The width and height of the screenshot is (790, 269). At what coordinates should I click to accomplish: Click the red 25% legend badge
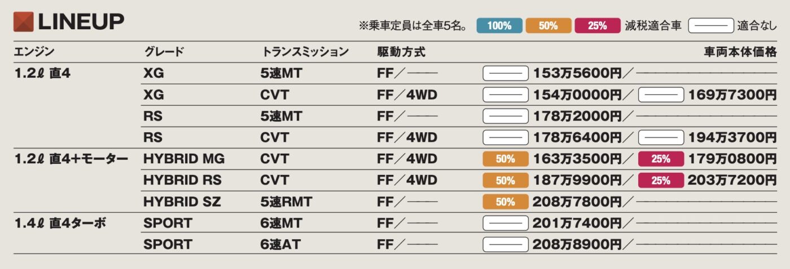[597, 25]
